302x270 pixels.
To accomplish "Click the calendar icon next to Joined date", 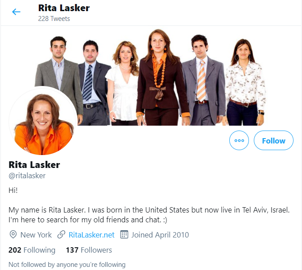I will point(124,235).
